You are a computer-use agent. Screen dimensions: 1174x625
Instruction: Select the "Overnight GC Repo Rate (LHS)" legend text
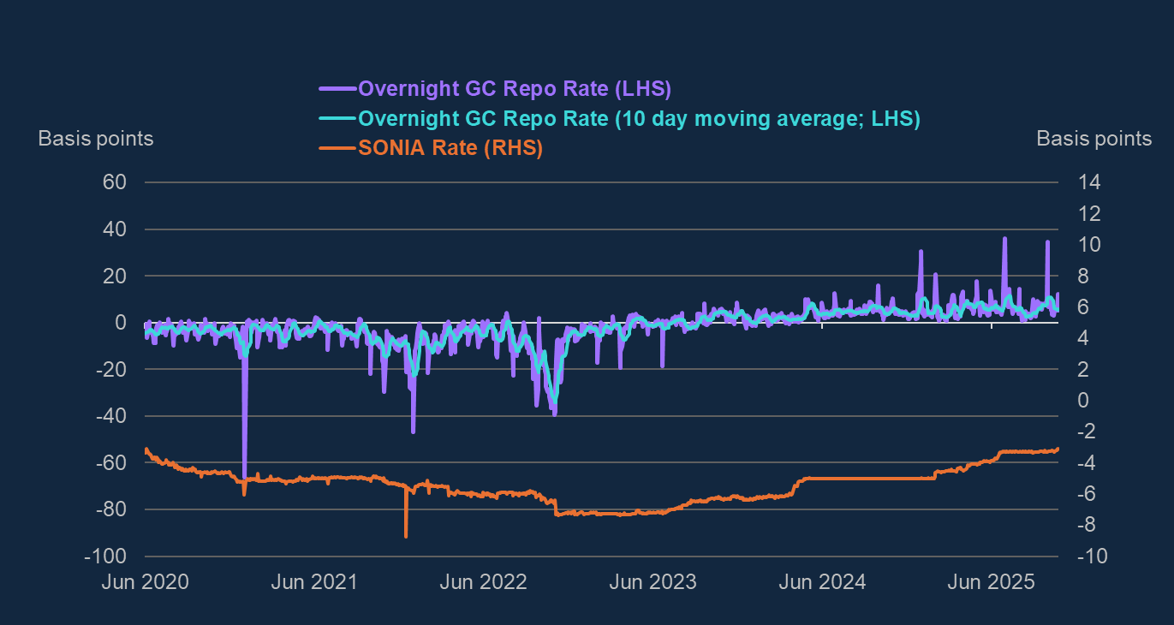(514, 88)
